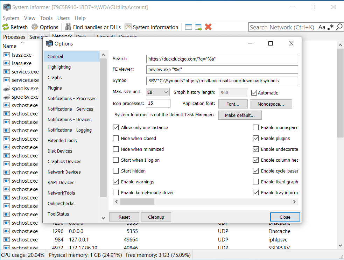
Task: Click Physical memory status bar entry
Action: (85, 255)
